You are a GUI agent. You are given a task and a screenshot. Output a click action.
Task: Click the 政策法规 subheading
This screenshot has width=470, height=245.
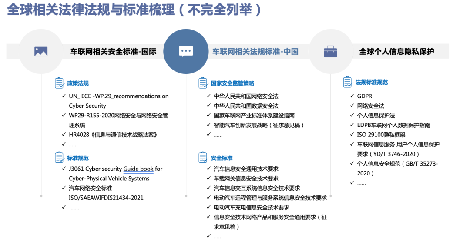click(78, 83)
